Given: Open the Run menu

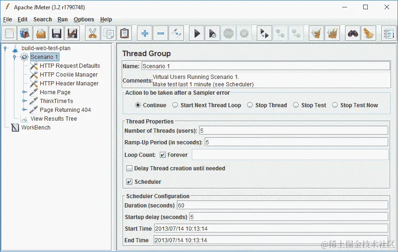Looking at the screenshot, I should (62, 19).
